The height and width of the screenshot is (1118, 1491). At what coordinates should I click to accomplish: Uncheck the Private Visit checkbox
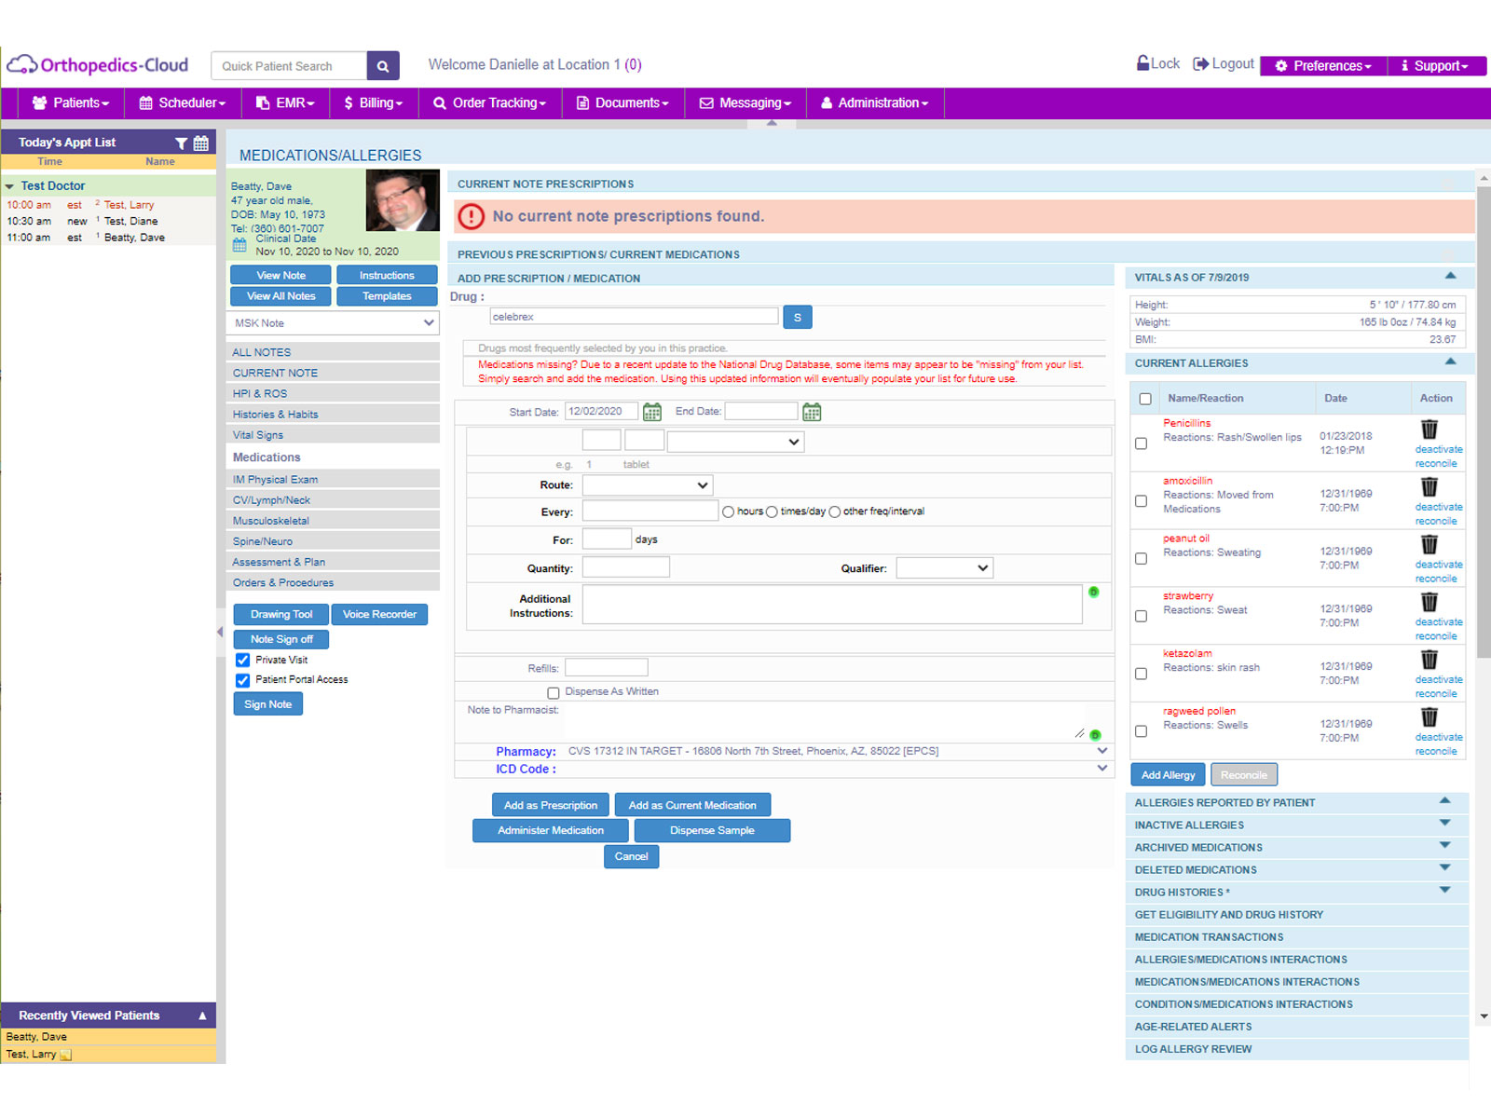tap(242, 661)
